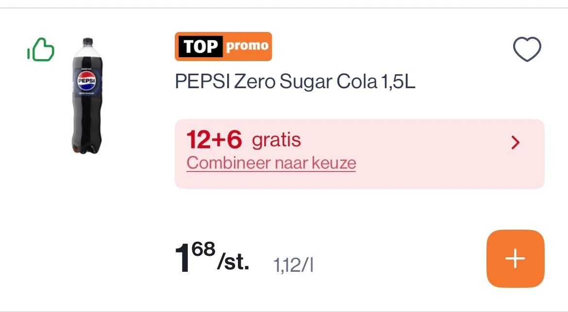Click the word "gratis" in the promo
Screen dimensions: 568x312
pos(276,140)
